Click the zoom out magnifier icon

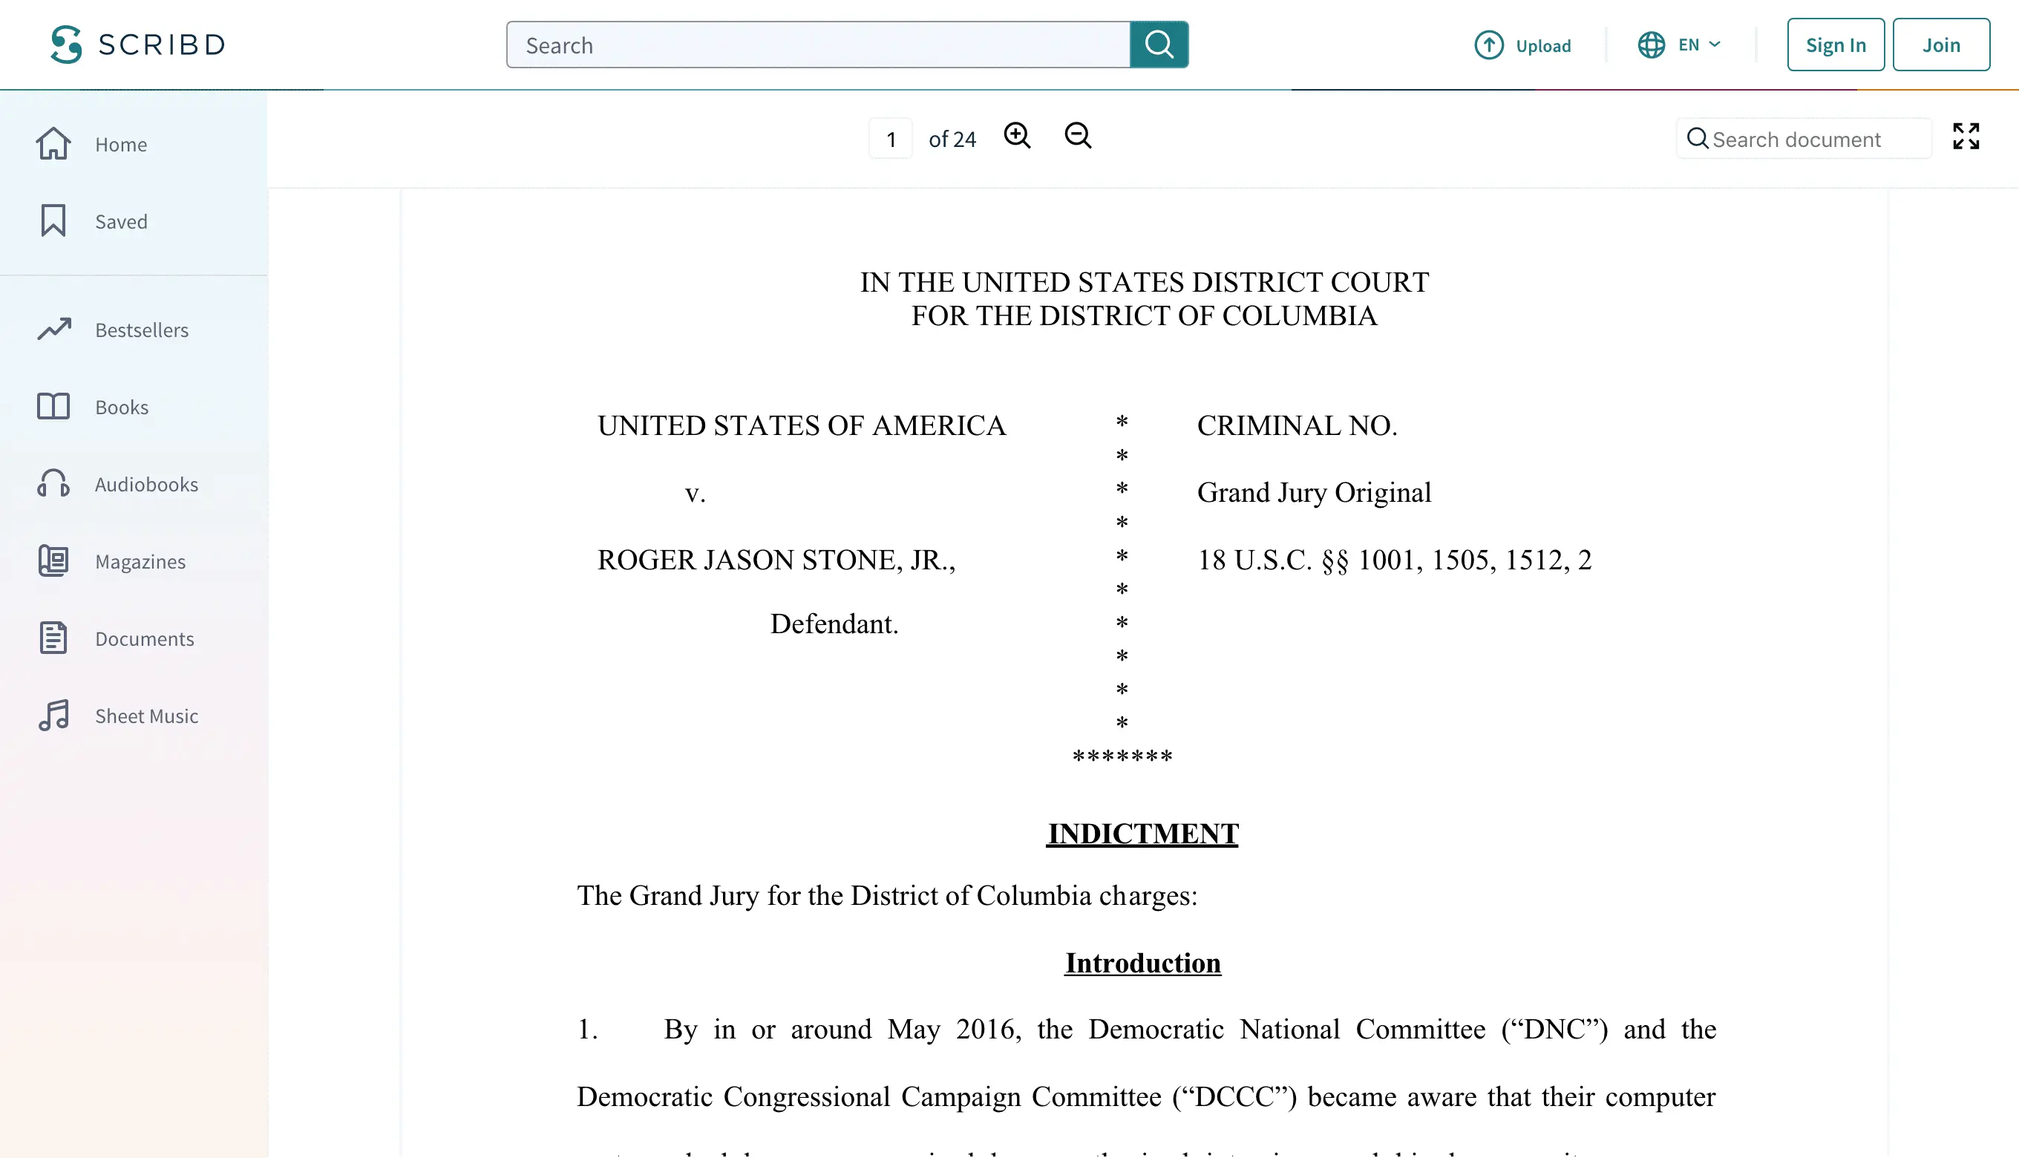point(1078,136)
